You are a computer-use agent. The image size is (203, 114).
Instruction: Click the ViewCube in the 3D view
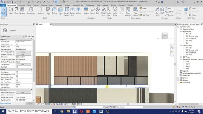[x=165, y=35]
